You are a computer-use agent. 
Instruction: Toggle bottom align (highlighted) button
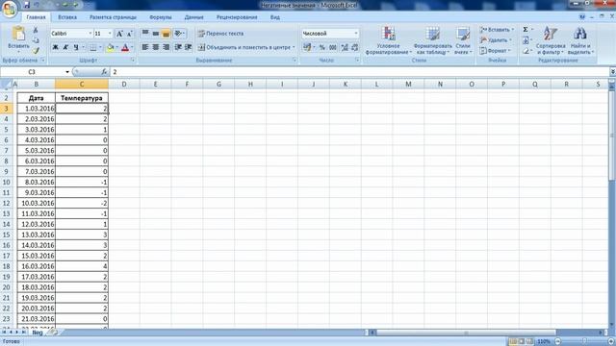(x=166, y=34)
